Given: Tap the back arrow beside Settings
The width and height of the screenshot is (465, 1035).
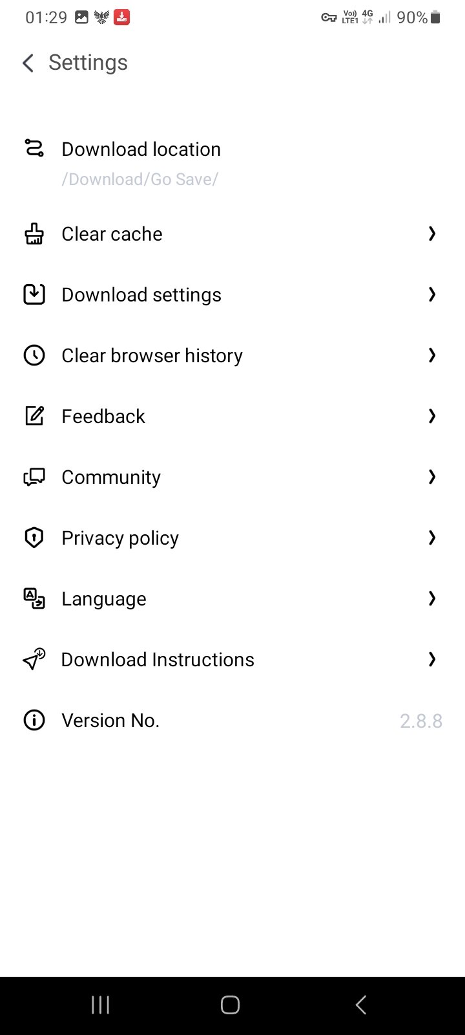Looking at the screenshot, I should pyautogui.click(x=28, y=63).
